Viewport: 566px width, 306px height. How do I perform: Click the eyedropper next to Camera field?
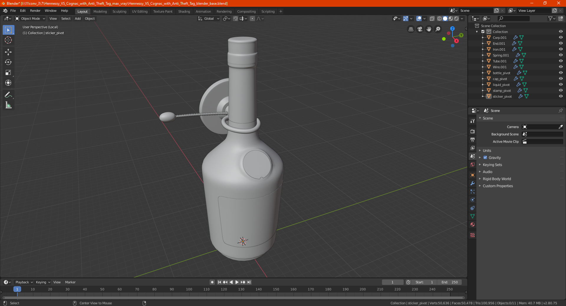point(560,127)
